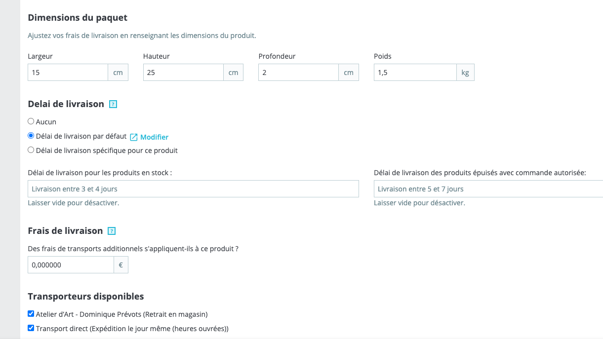
Task: Click the help icon beside Delai de livraison
Action: tap(113, 104)
